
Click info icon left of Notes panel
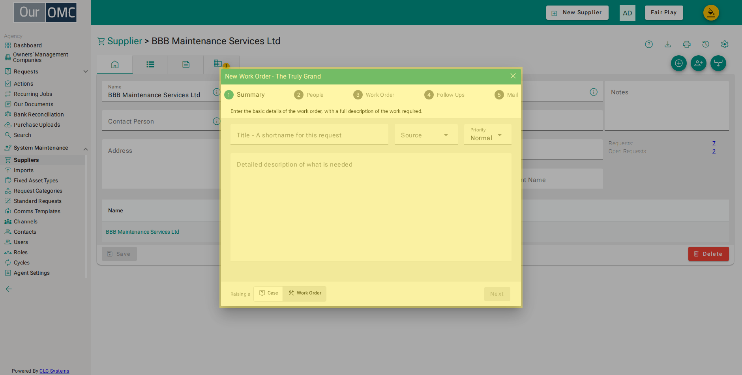(x=594, y=92)
